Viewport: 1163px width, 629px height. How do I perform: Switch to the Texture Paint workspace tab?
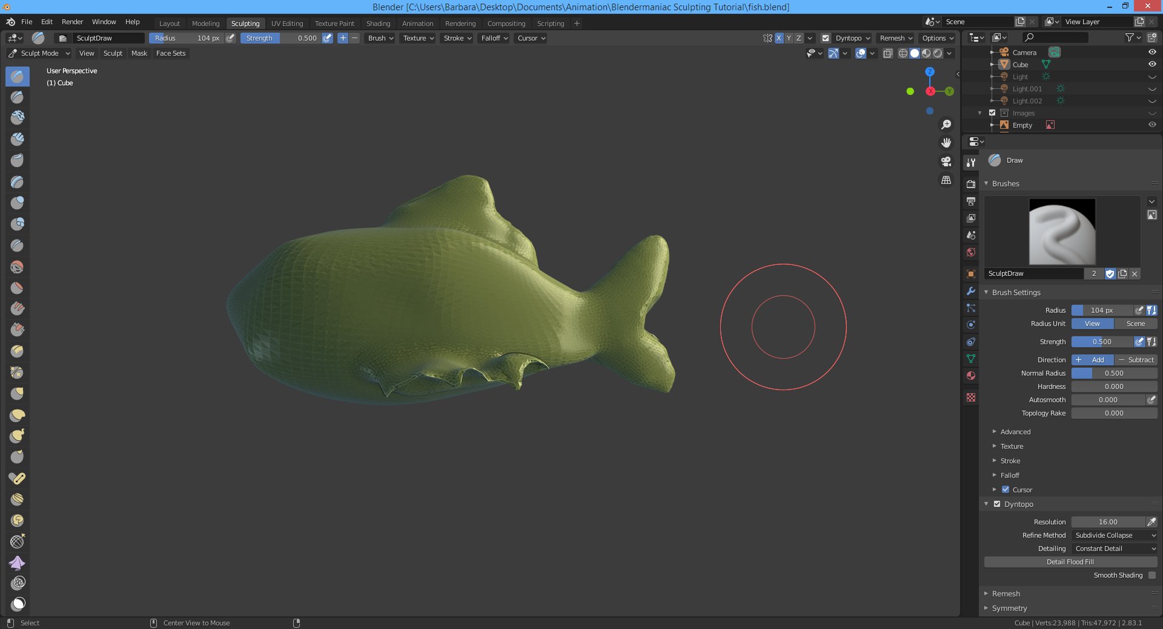pyautogui.click(x=334, y=24)
